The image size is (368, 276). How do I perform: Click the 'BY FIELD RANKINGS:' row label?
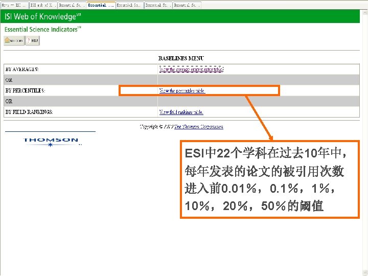[29, 112]
